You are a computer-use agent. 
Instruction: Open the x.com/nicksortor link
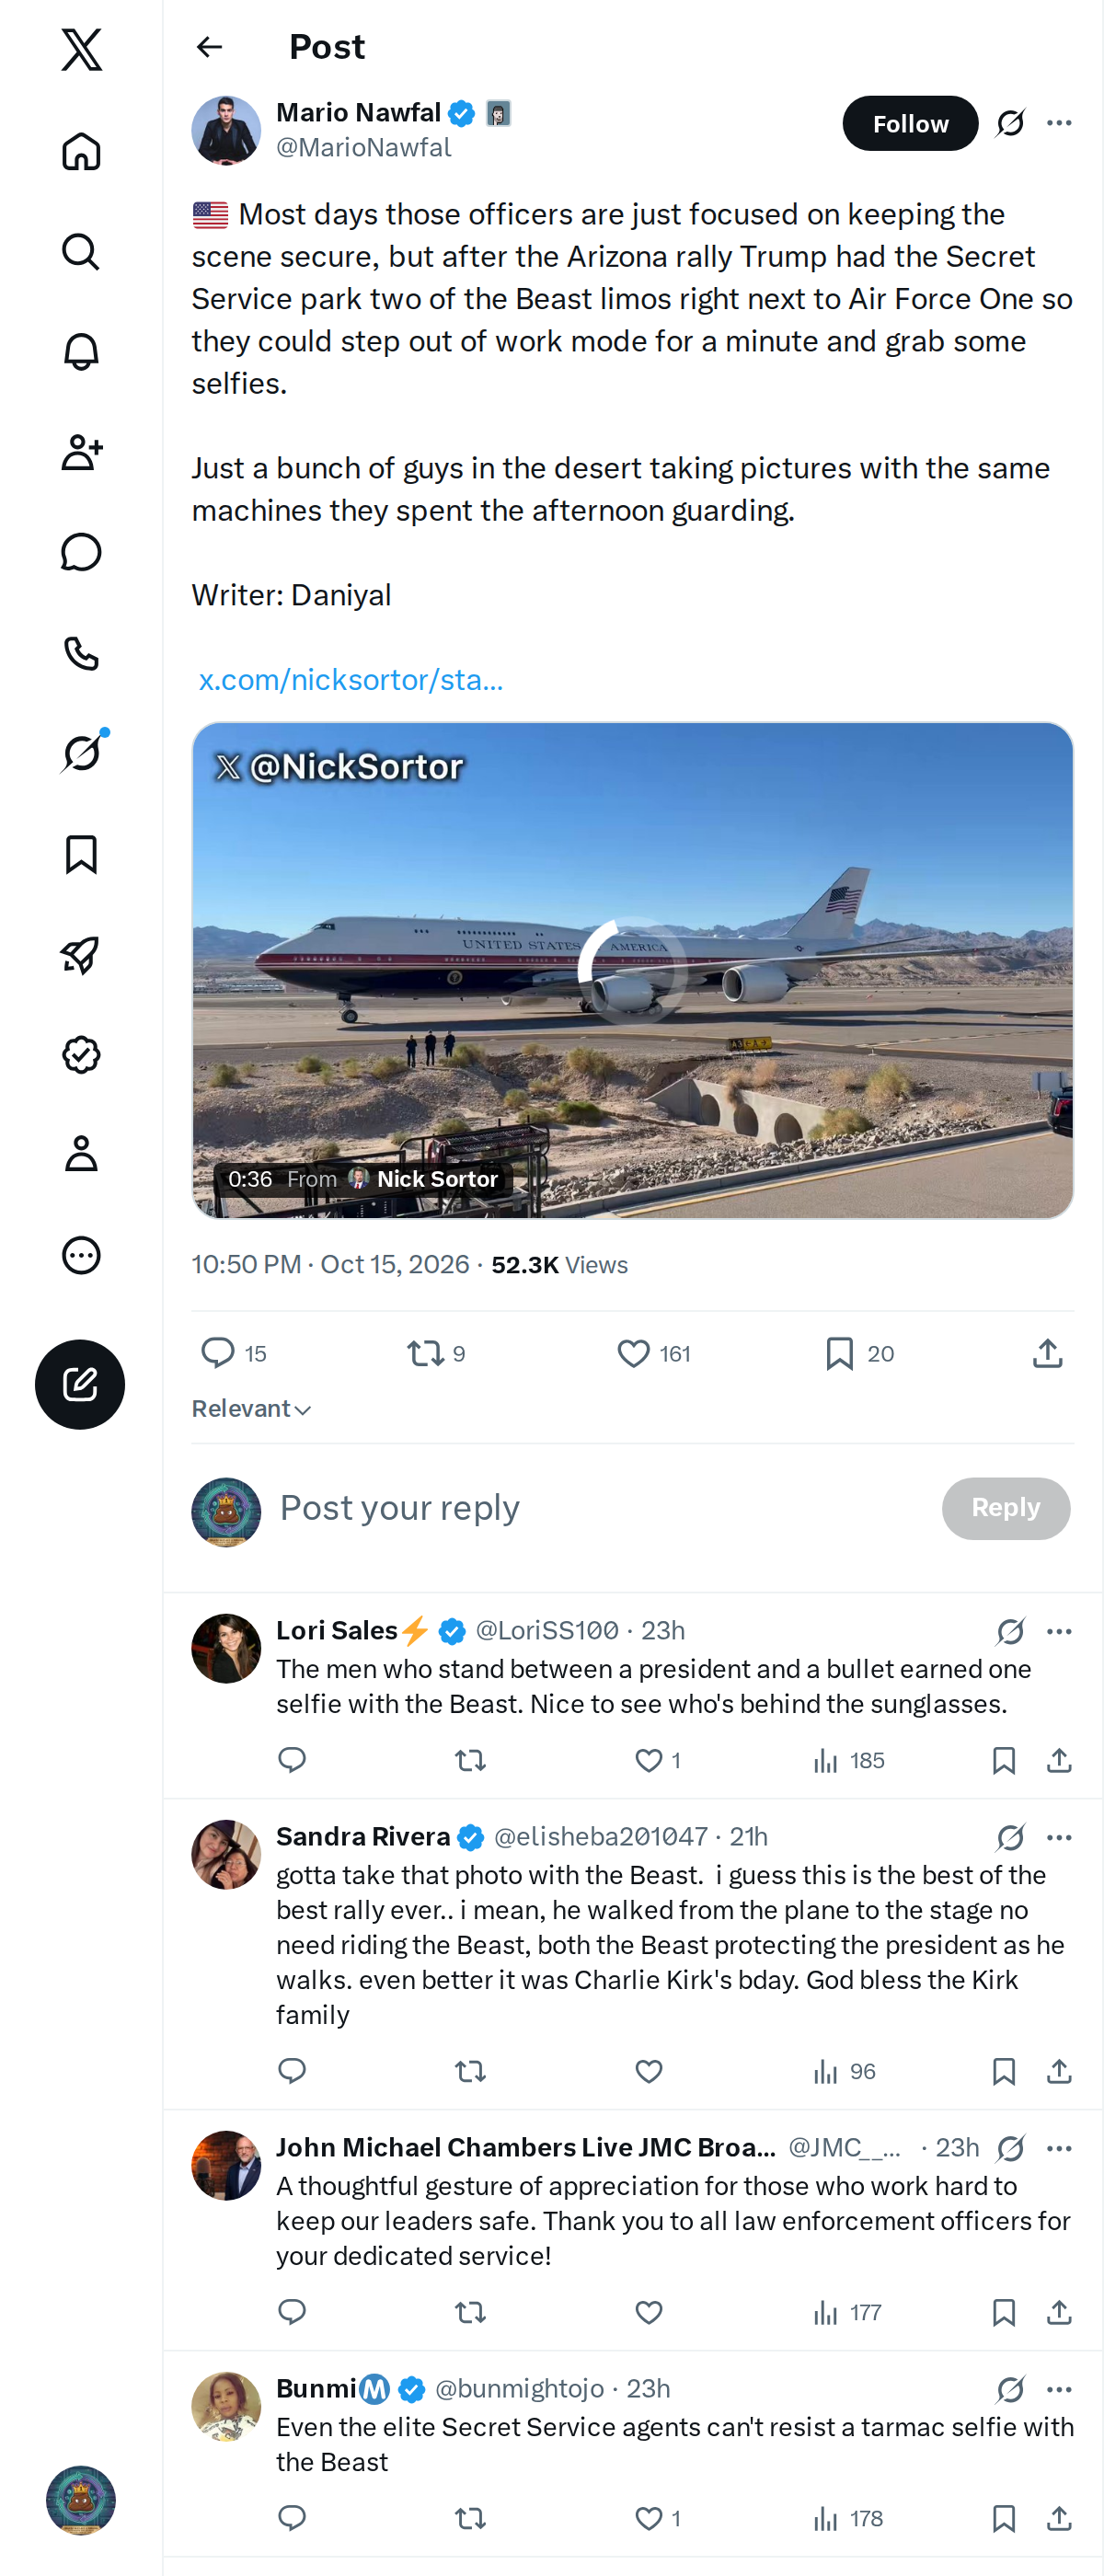[x=351, y=680]
